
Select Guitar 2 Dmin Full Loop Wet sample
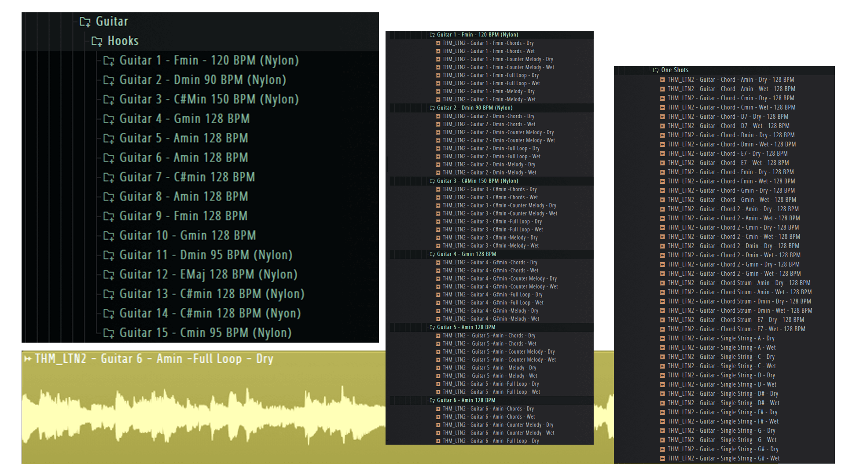tap(491, 157)
